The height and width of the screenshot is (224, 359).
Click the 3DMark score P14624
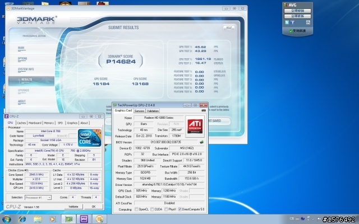121,62
